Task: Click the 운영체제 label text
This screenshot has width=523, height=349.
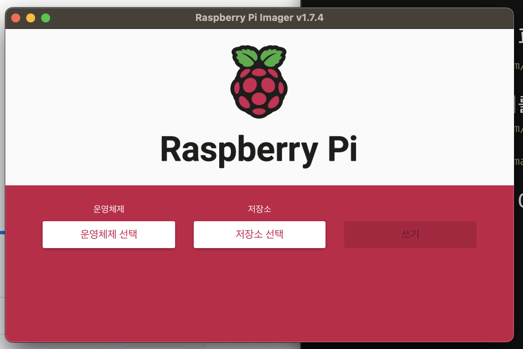Action: click(109, 209)
